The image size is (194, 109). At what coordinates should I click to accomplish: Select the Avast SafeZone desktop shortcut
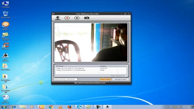point(5,26)
